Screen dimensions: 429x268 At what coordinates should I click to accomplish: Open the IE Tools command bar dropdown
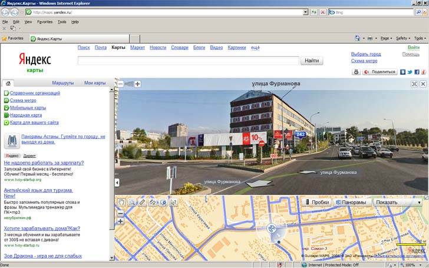(420, 38)
